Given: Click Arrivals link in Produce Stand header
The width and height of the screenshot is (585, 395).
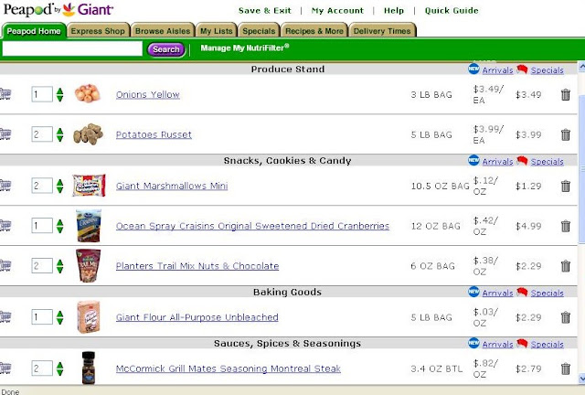Looking at the screenshot, I should pyautogui.click(x=497, y=70).
